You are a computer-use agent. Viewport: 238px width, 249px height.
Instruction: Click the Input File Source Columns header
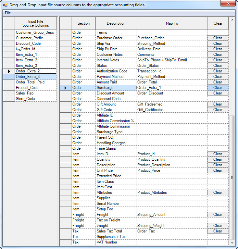coord(36,23)
